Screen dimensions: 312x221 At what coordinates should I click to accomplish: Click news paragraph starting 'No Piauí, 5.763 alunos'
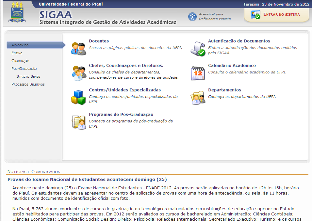(x=157, y=214)
